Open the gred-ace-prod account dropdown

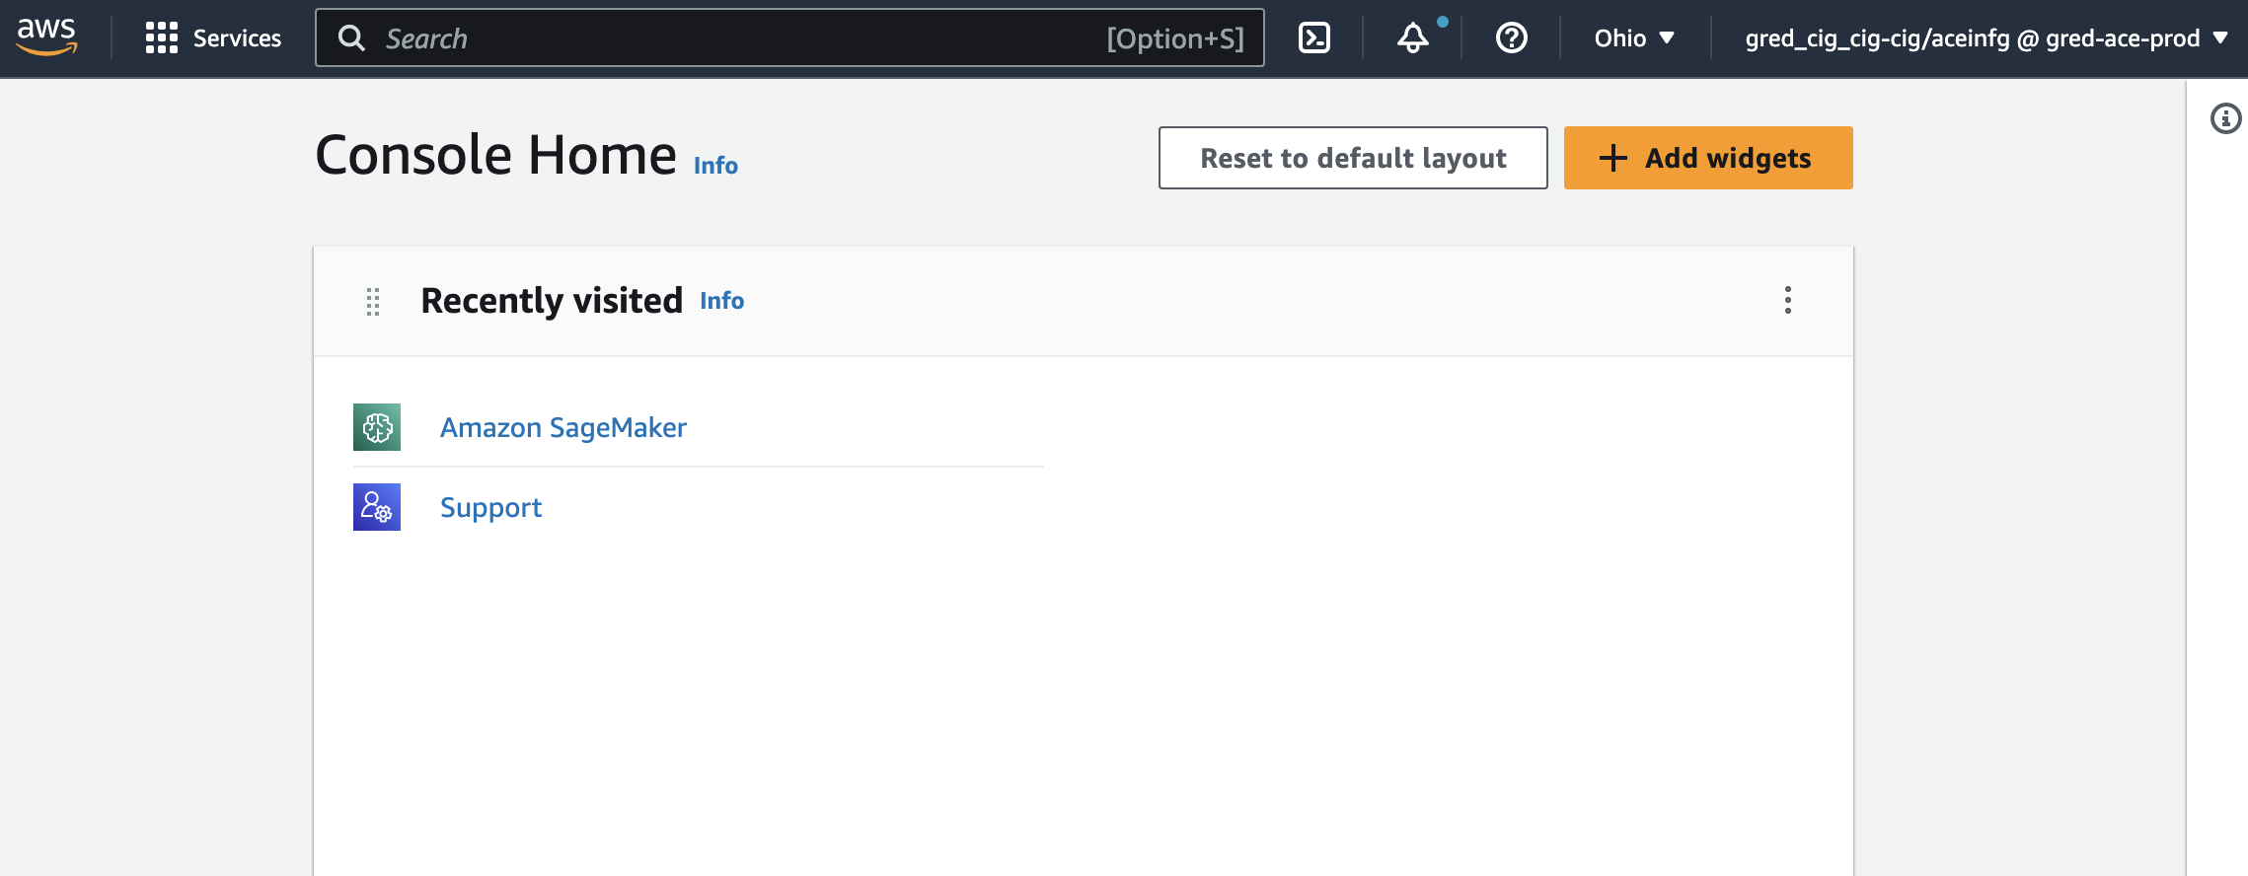coord(1986,38)
